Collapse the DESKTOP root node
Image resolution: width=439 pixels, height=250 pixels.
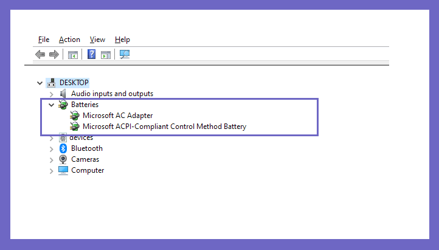pos(40,83)
